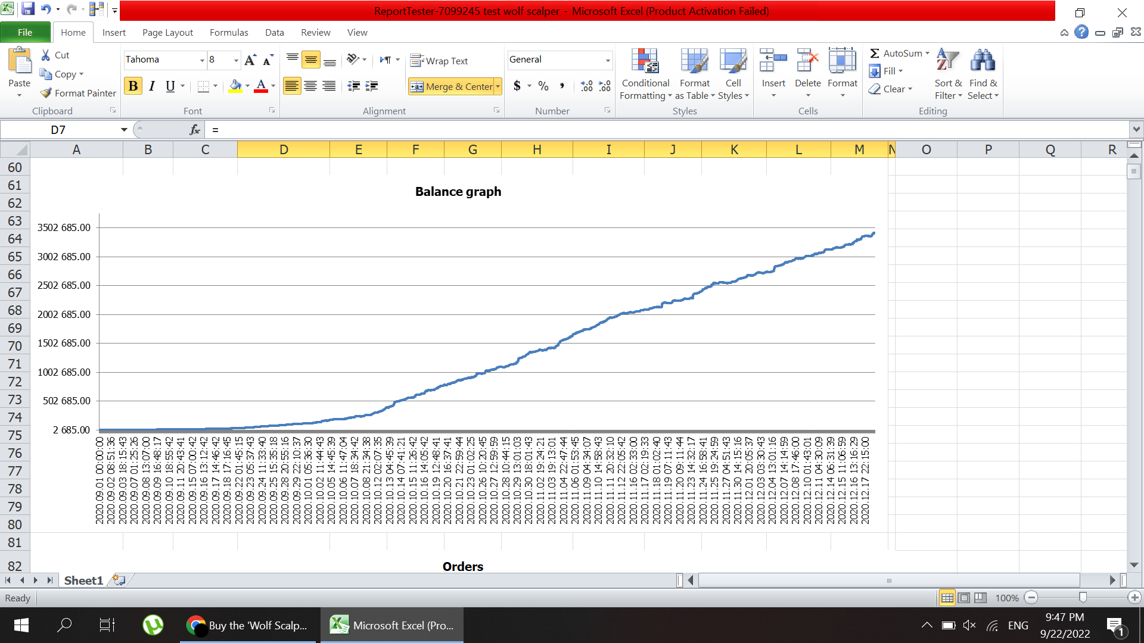
Task: Open the General number format dropdown
Action: [x=607, y=60]
